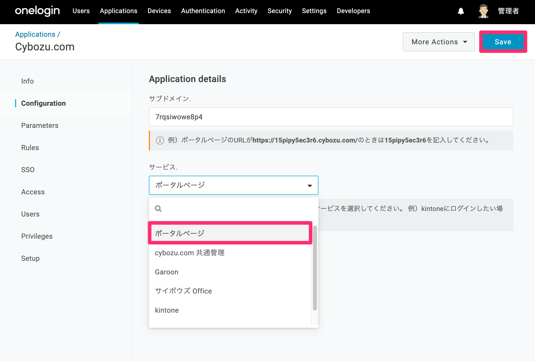Choose サイボウズ Office option

(230, 291)
